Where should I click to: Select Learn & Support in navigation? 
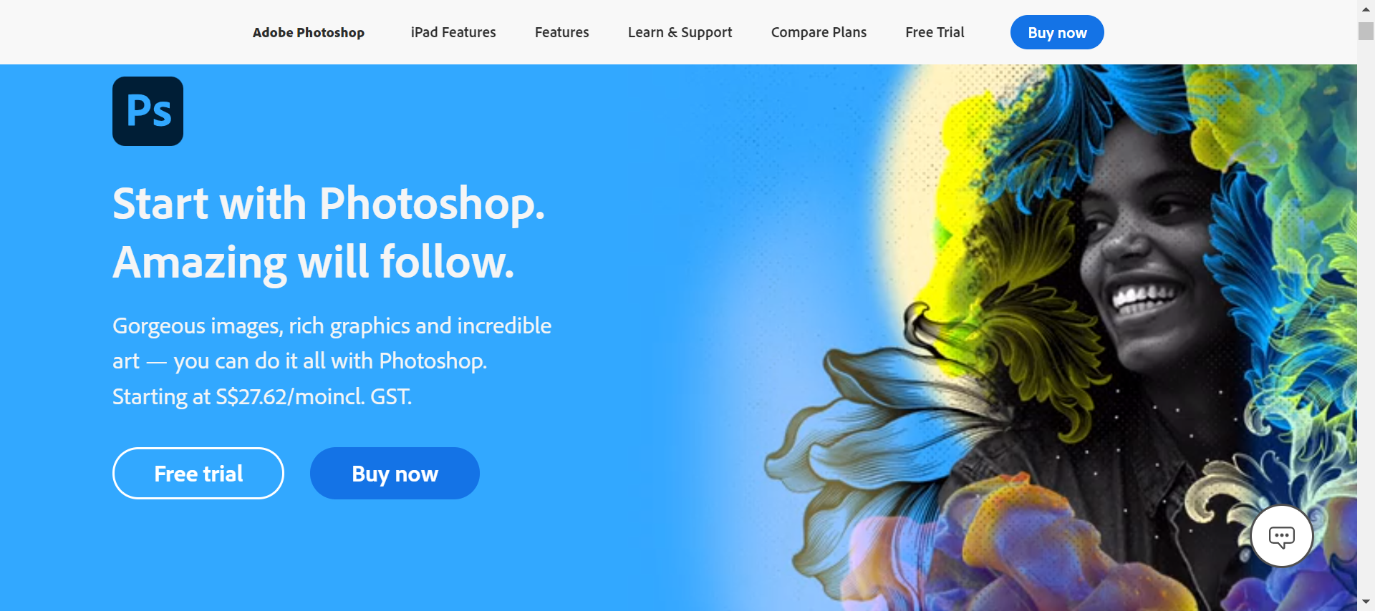(x=680, y=32)
